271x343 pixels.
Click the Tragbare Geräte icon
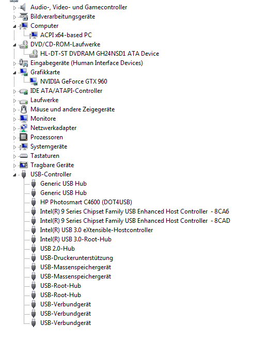click(x=24, y=165)
